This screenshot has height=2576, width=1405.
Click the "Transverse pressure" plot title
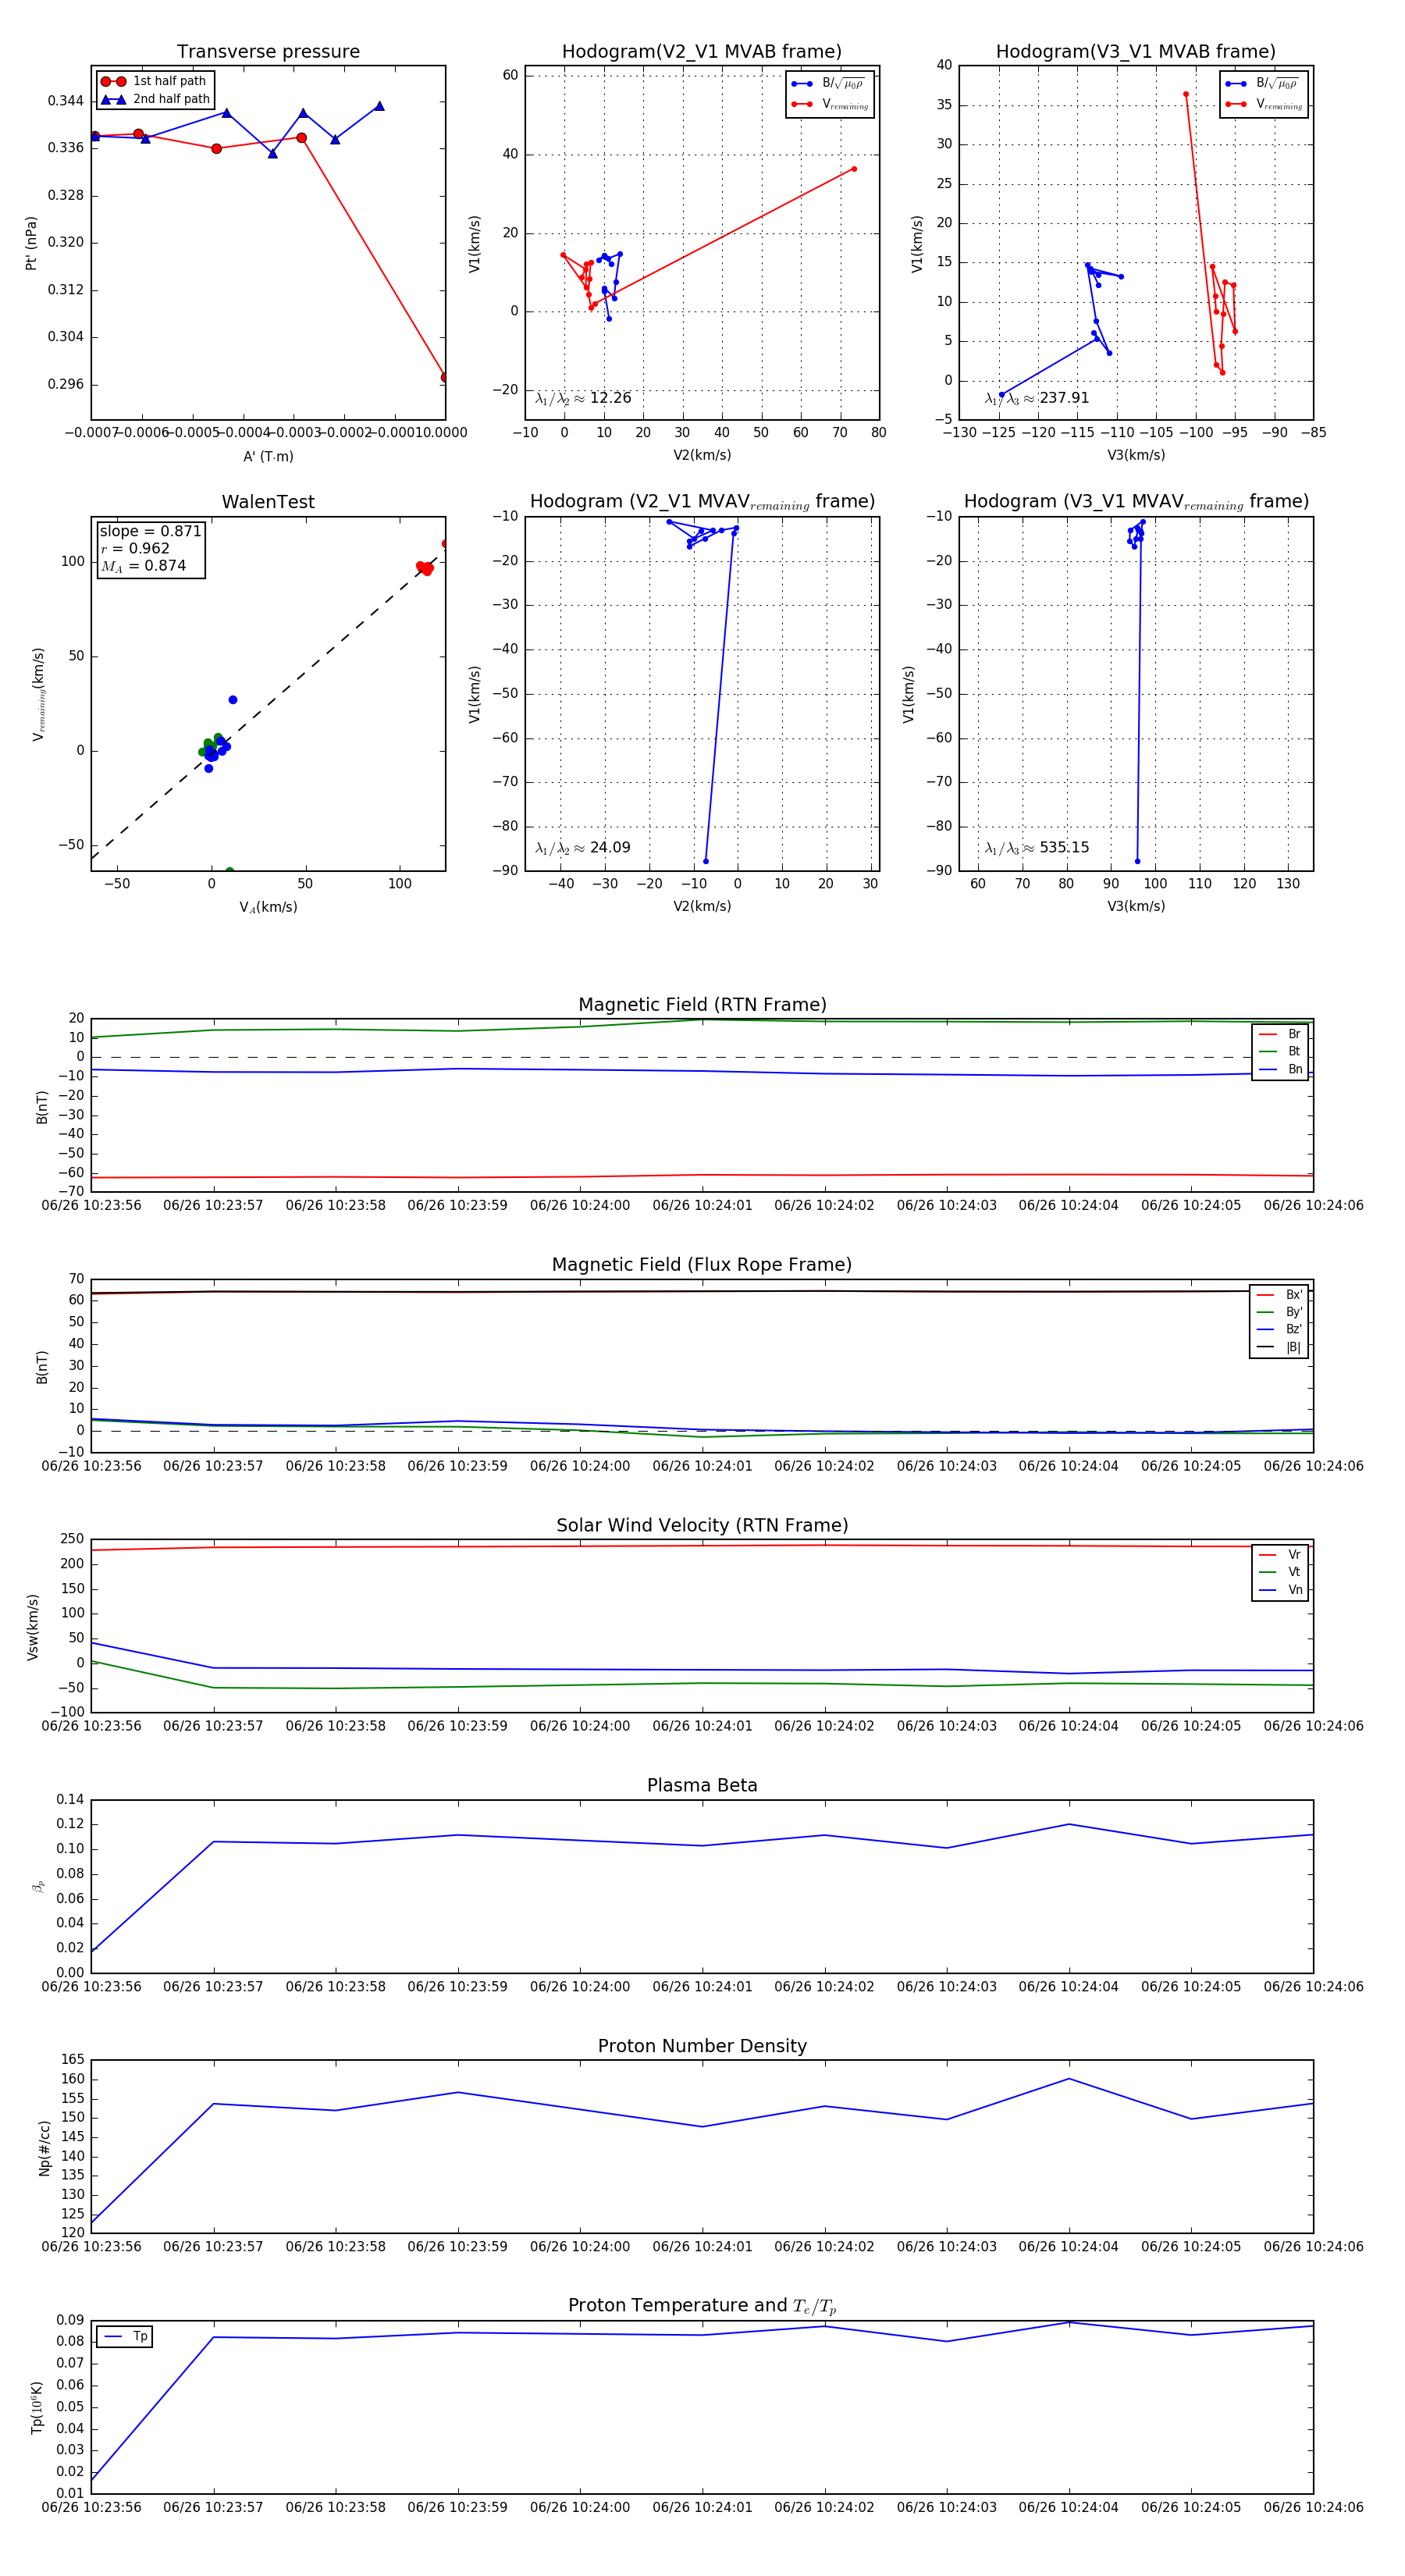pyautogui.click(x=268, y=52)
